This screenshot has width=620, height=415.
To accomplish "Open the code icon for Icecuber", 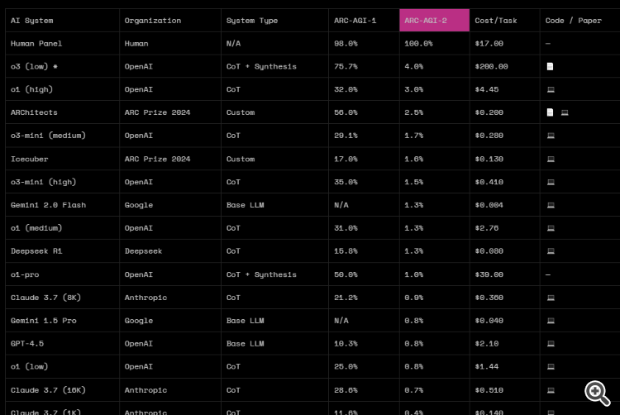I will click(551, 159).
